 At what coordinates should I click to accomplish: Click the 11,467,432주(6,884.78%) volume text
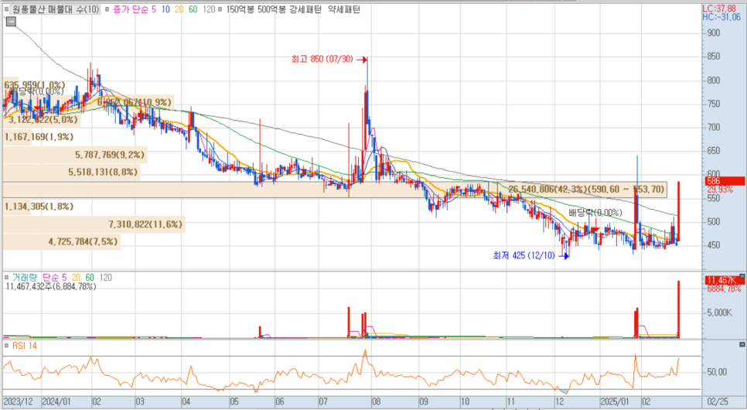[x=51, y=286]
